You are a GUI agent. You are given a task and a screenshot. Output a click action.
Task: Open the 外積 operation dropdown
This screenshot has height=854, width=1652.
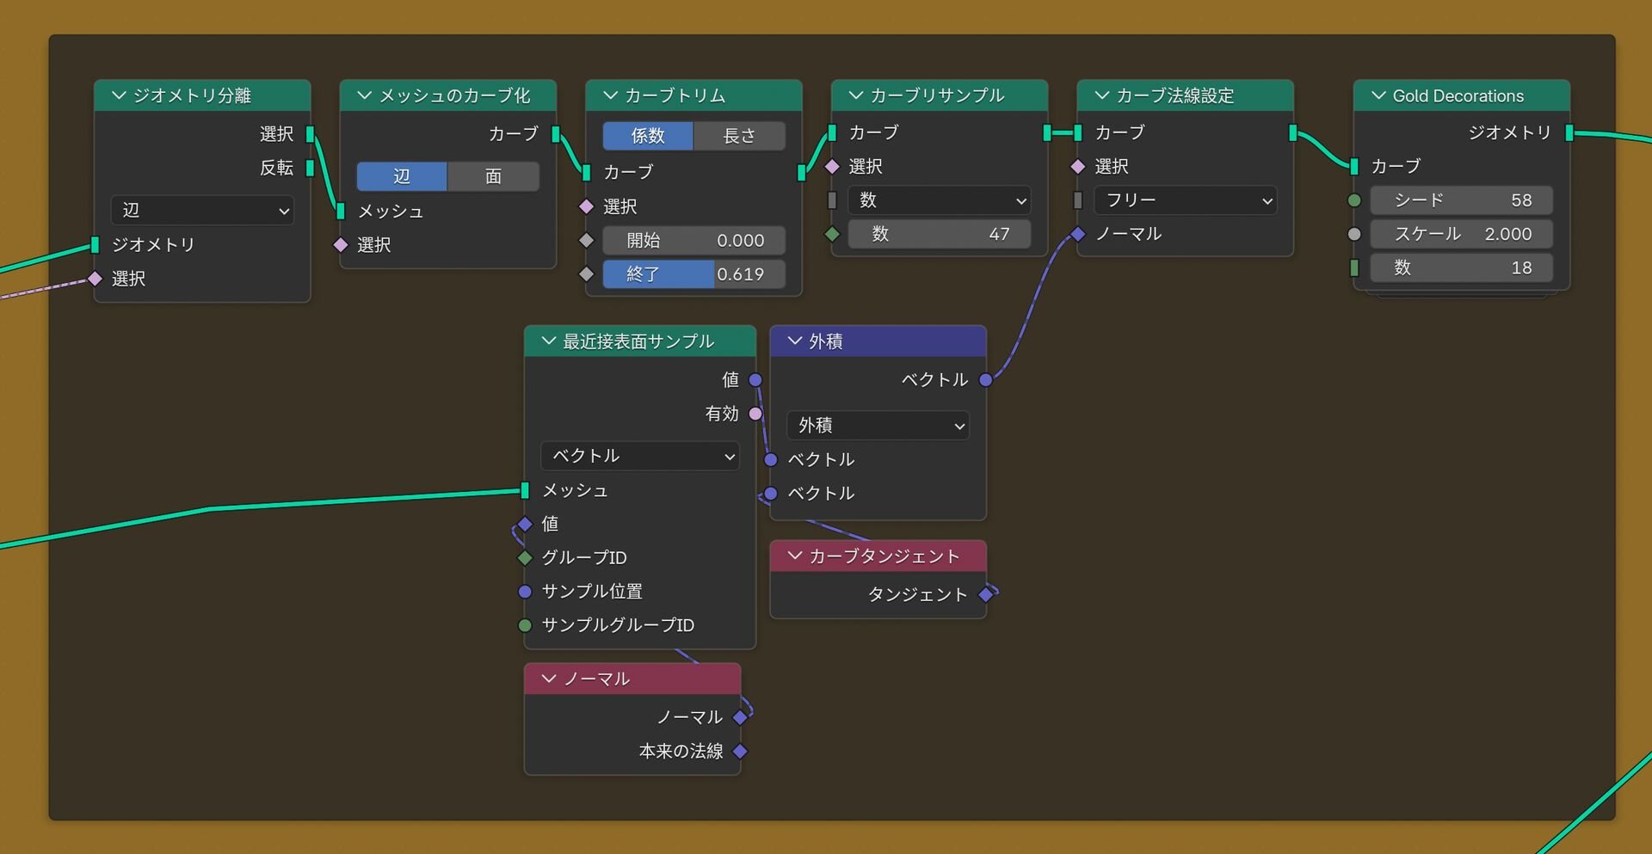[878, 425]
